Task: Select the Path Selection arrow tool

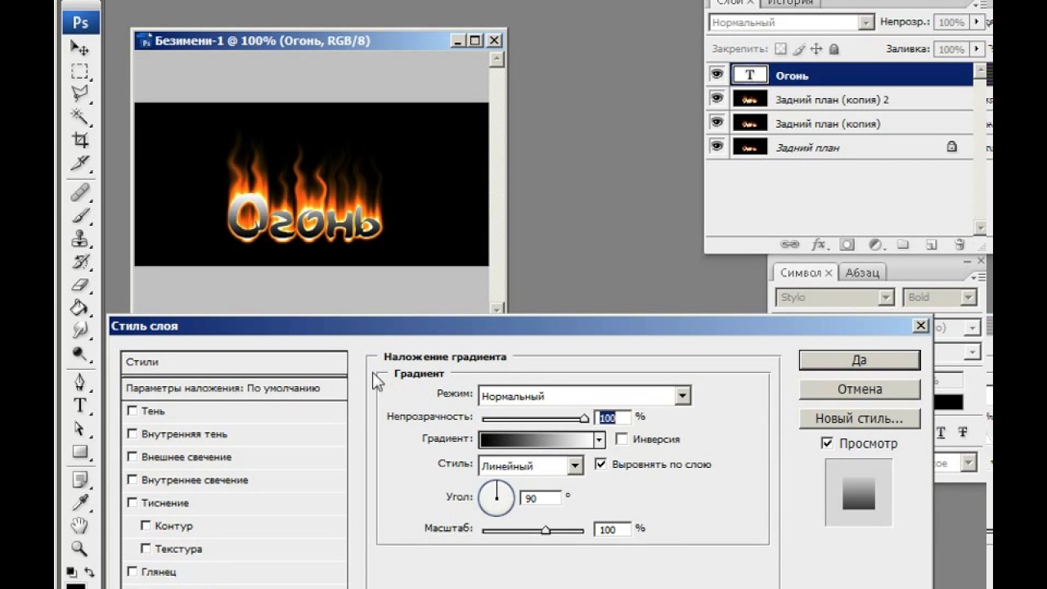Action: (79, 429)
